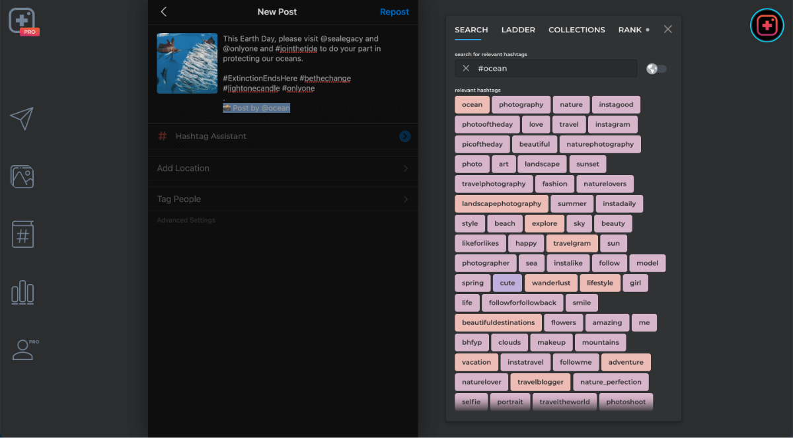Add the explore hashtag
This screenshot has height=438, width=793.
pos(545,223)
